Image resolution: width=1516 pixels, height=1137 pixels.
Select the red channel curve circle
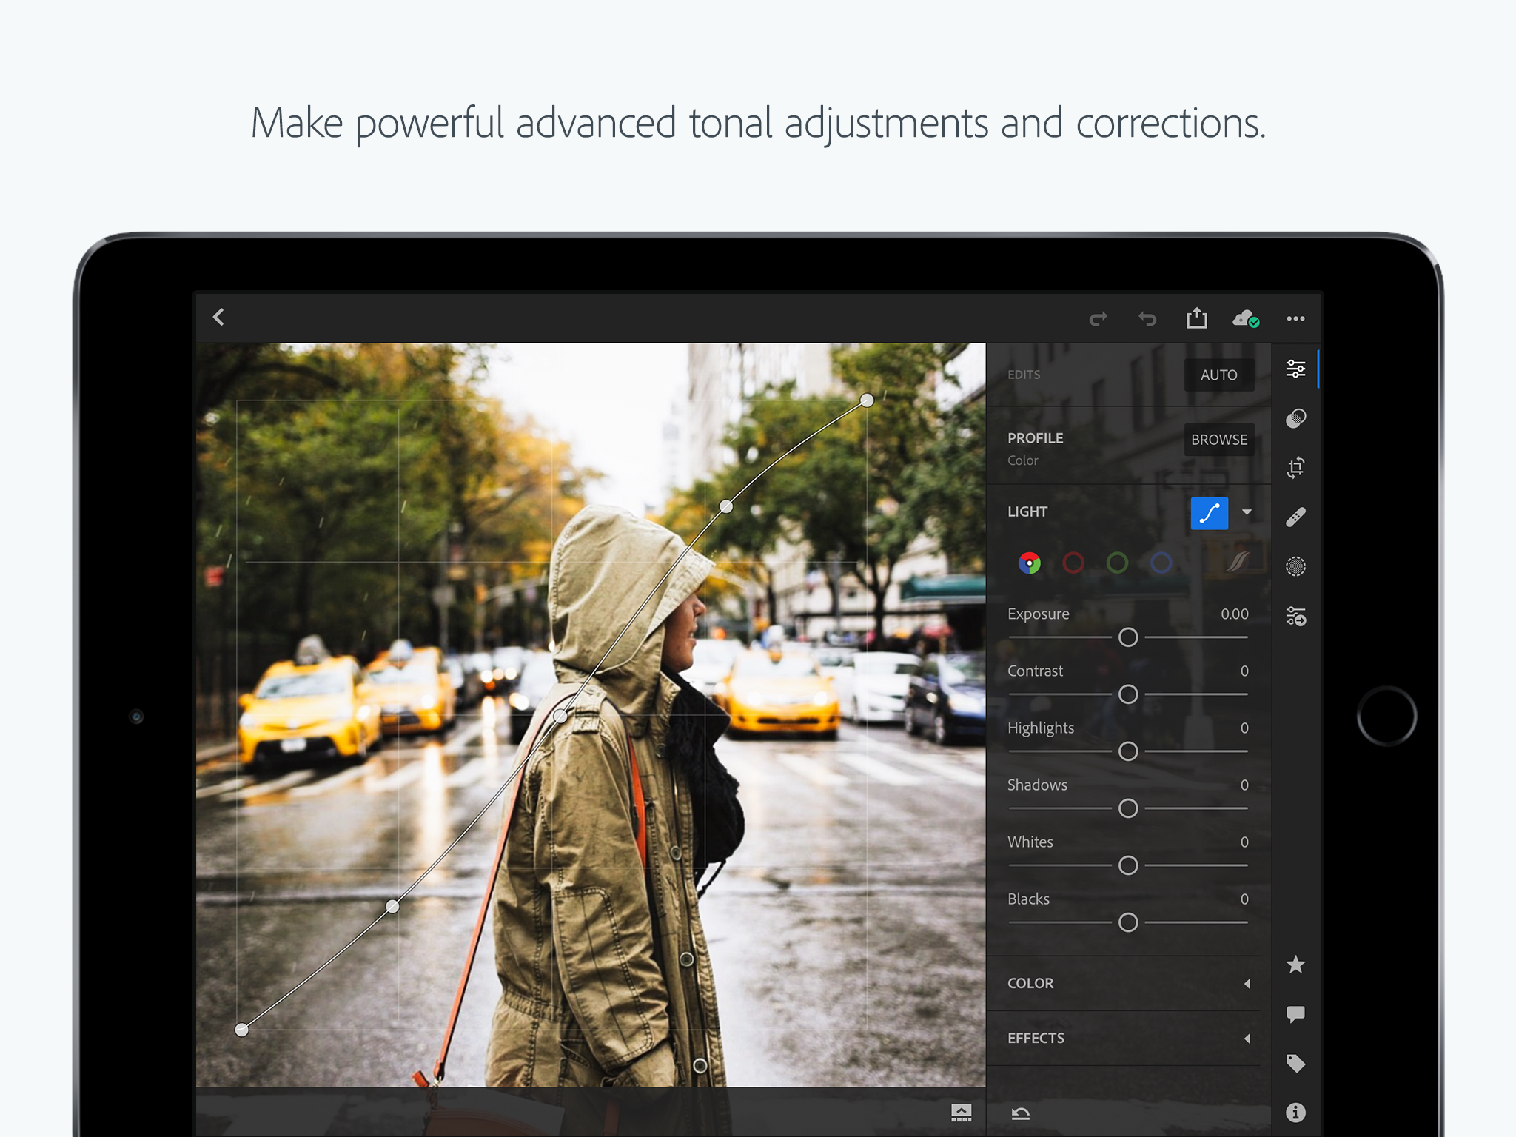(1073, 563)
